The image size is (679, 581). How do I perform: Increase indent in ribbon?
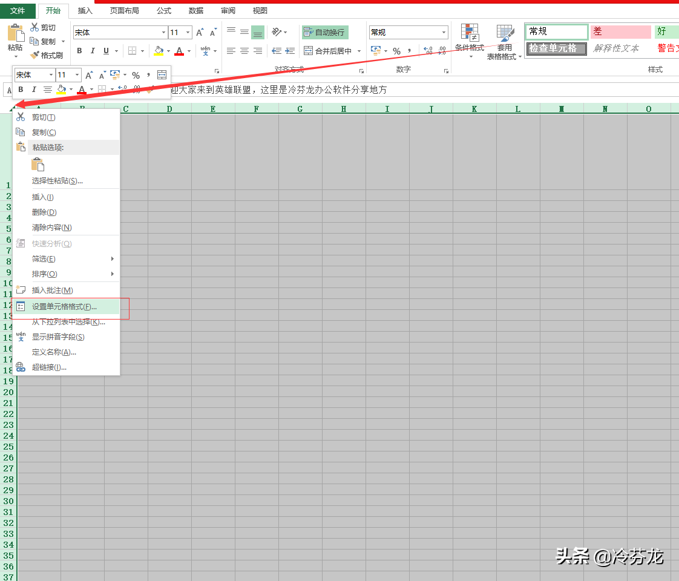290,51
